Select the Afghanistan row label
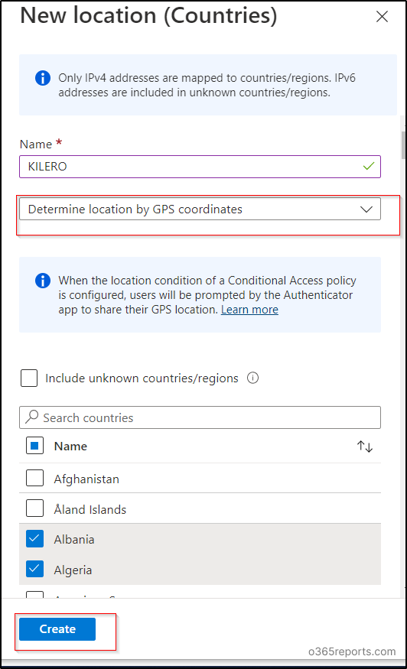407x669 pixels. (86, 479)
